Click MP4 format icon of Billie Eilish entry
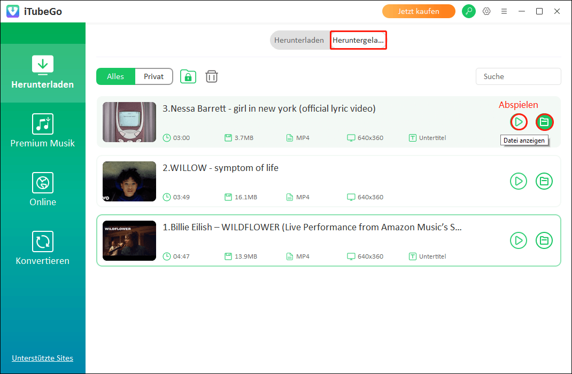 [290, 256]
